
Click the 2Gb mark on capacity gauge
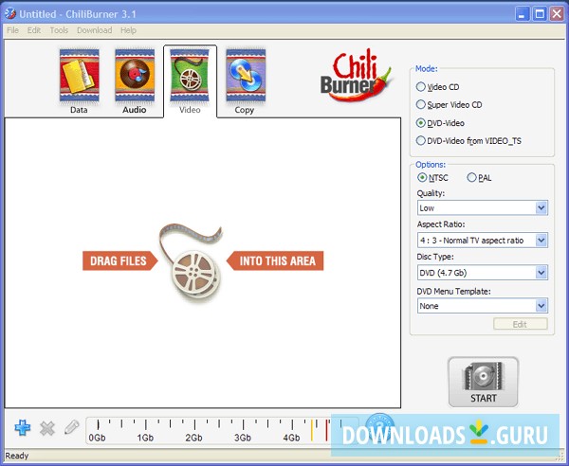coord(194,438)
